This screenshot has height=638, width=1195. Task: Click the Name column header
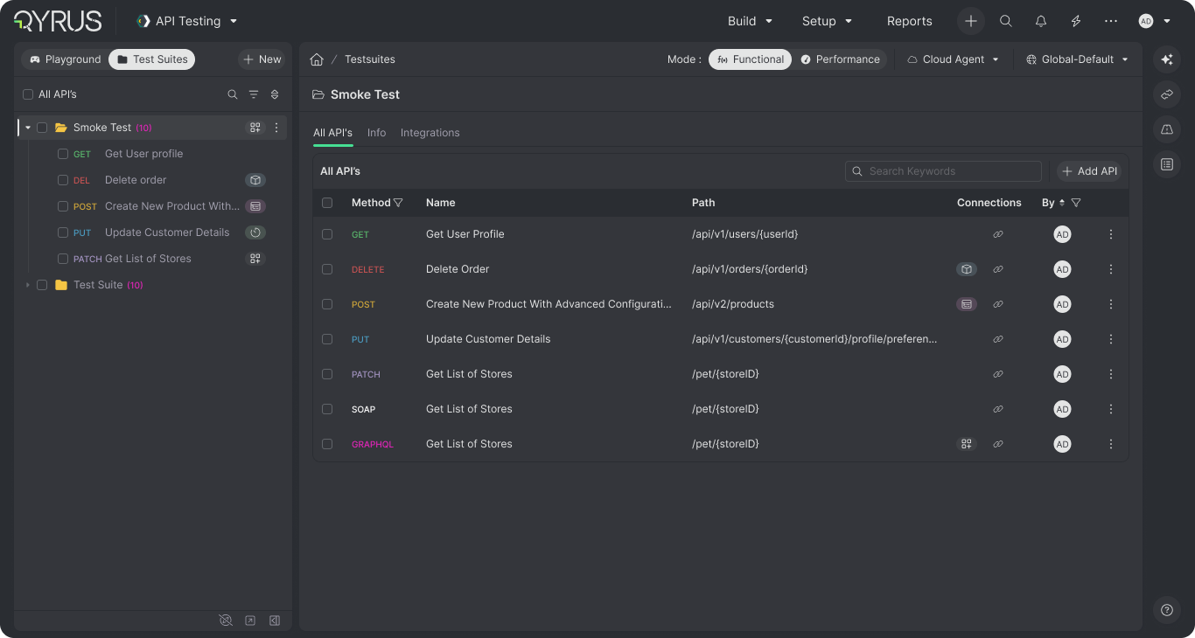[440, 203]
